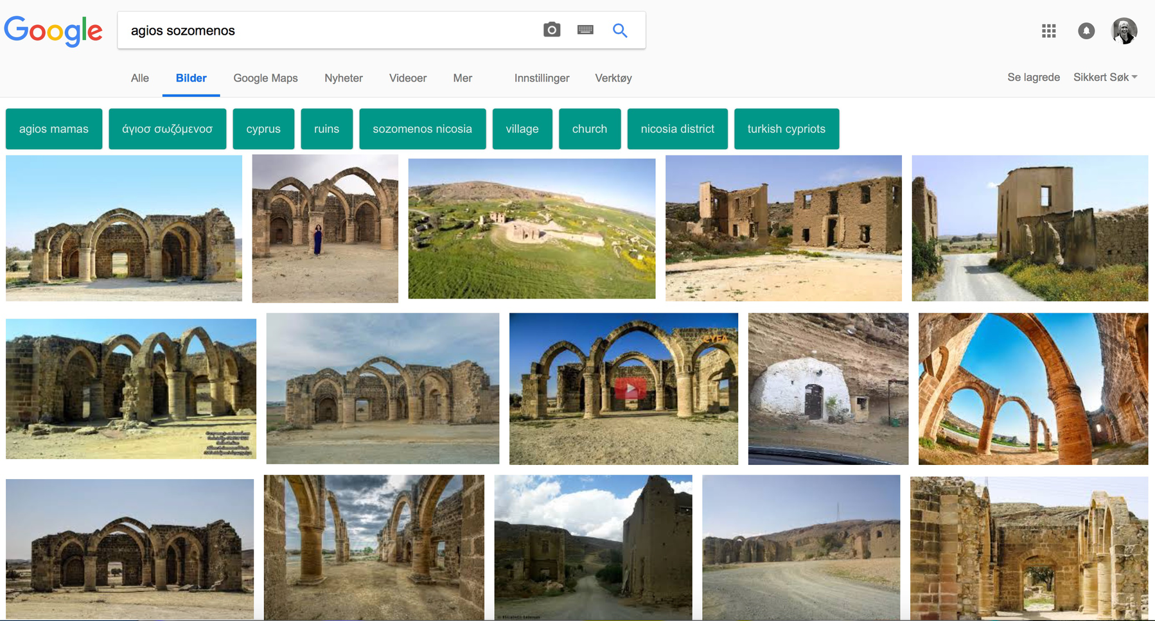Open the Mer menu
Screen dimensions: 1155x621
pos(462,78)
